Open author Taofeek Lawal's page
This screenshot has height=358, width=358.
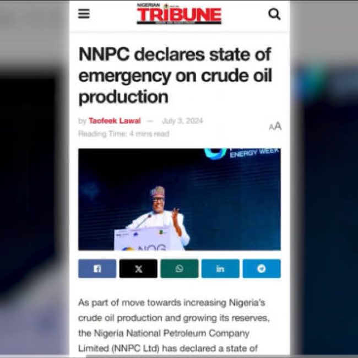115,121
